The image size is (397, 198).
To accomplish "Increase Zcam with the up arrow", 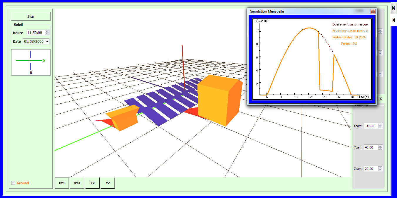I will pos(380,168).
